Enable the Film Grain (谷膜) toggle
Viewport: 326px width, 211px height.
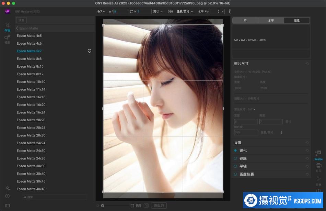click(235, 158)
